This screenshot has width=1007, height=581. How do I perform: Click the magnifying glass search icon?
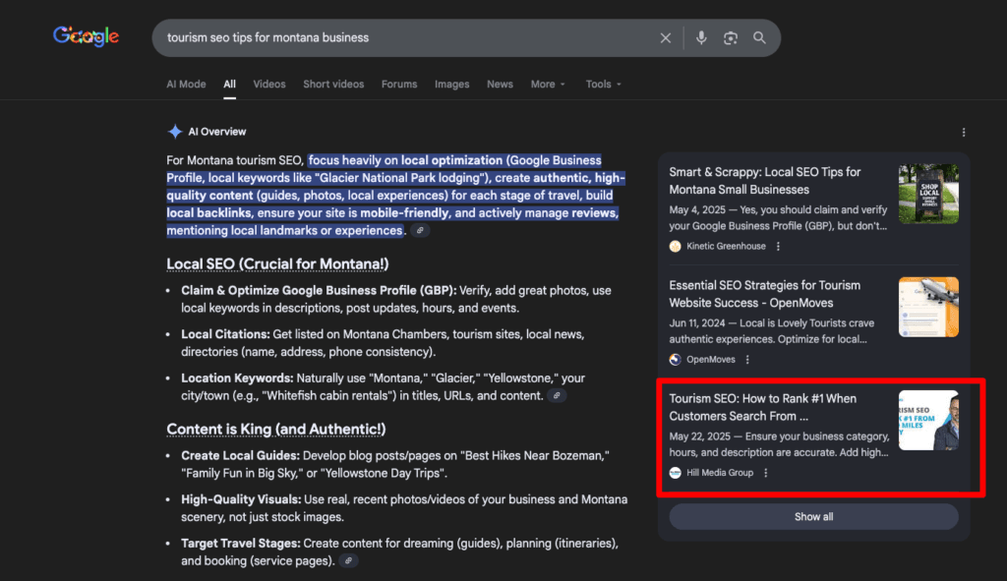[759, 37]
